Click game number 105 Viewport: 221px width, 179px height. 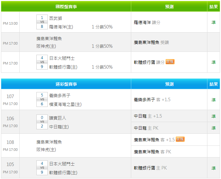10,164
